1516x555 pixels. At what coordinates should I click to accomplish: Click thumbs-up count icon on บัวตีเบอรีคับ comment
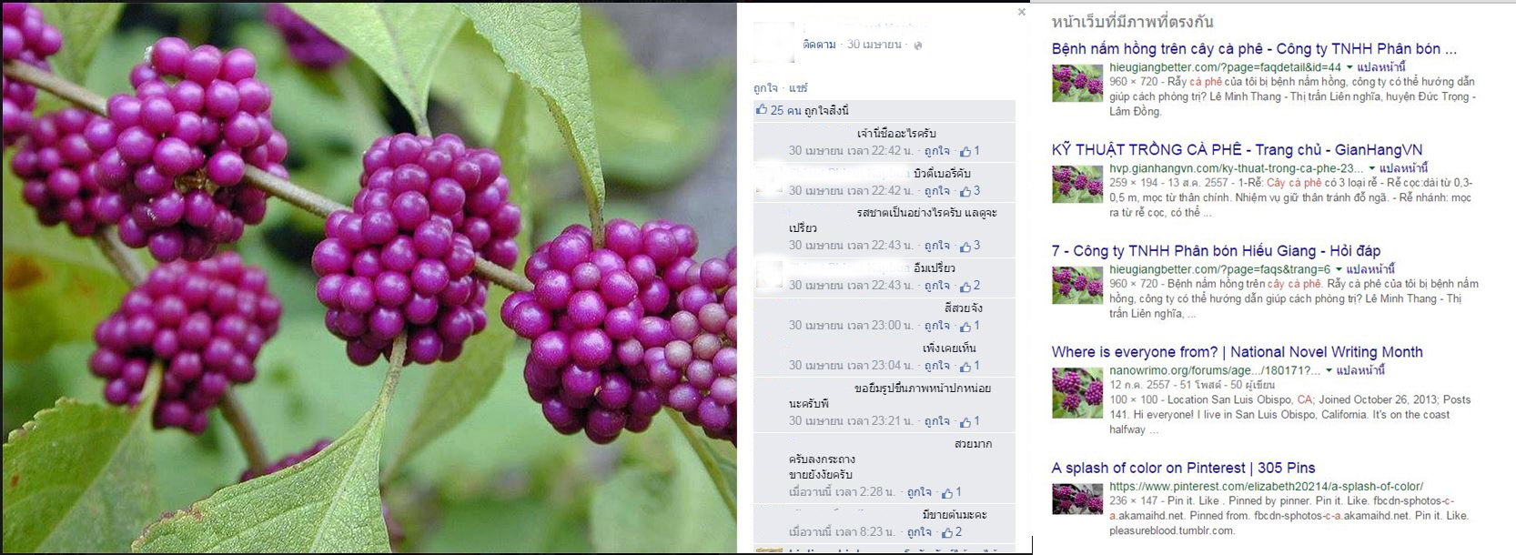click(x=965, y=191)
